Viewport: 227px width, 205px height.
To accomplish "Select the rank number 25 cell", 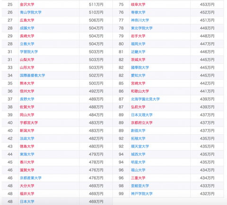I will click(x=10, y=5).
